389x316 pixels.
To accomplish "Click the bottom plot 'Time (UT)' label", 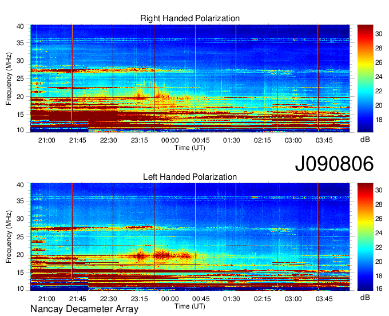I will pyautogui.click(x=190, y=306).
